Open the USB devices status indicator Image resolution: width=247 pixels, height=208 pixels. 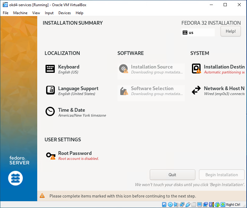[x=188, y=204]
